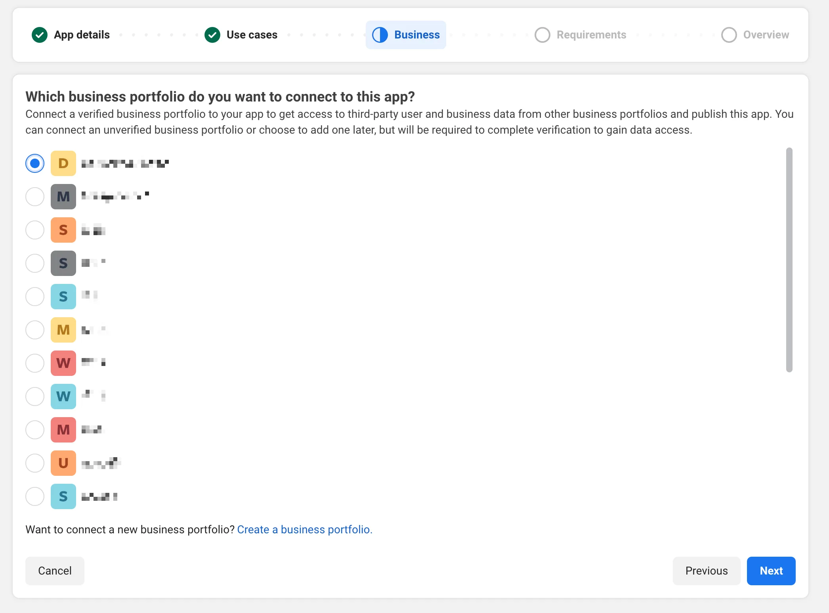Go to the Use cases step

(241, 35)
